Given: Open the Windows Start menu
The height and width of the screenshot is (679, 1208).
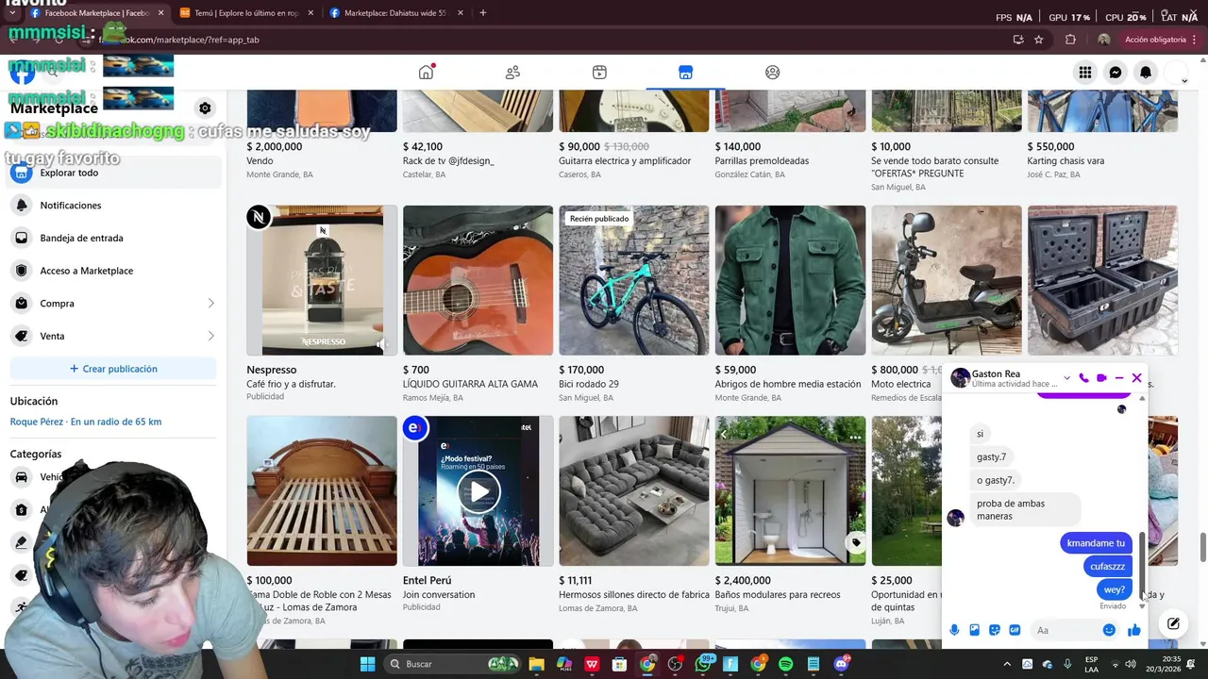Looking at the screenshot, I should coord(367,664).
